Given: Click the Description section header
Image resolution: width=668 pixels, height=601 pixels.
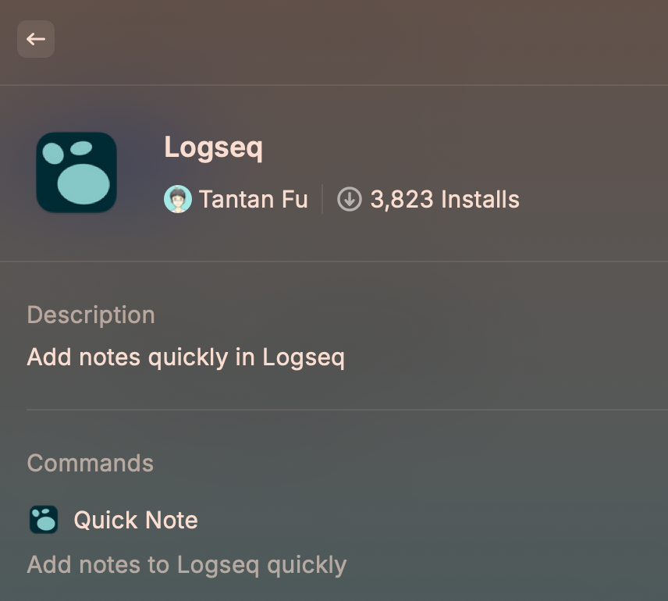Looking at the screenshot, I should click(91, 315).
